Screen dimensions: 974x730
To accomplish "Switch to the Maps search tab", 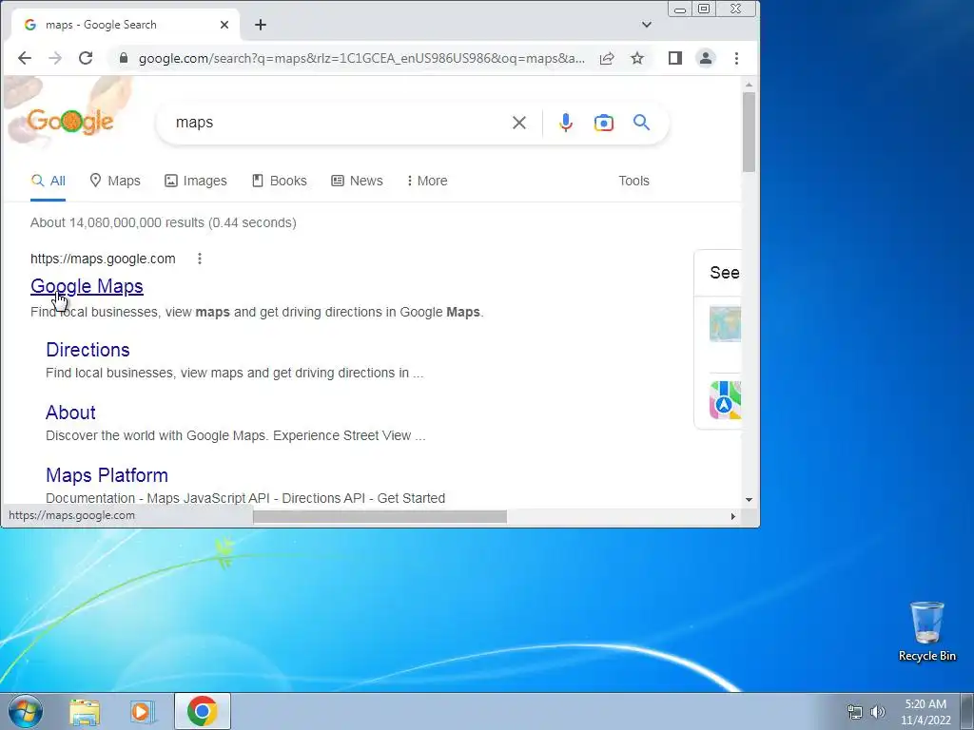I will (115, 181).
